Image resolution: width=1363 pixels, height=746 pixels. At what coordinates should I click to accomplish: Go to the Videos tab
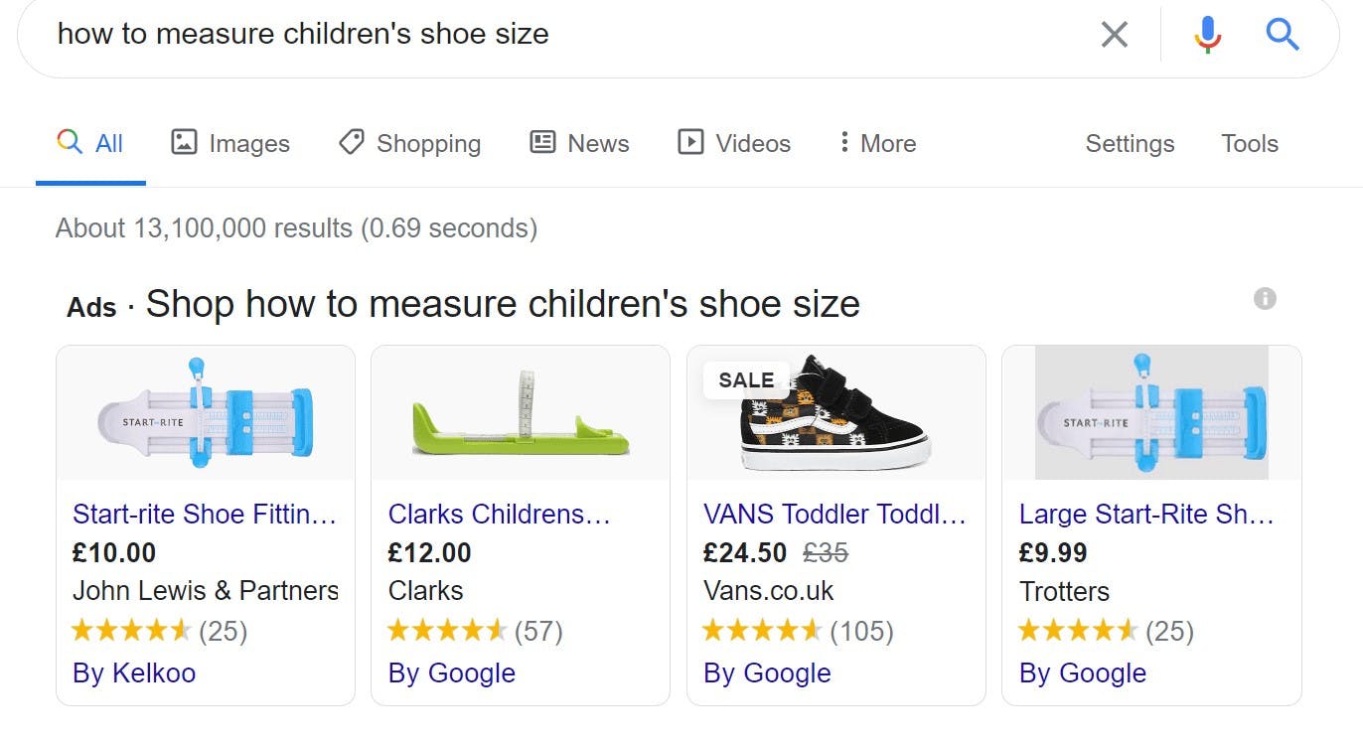(734, 143)
